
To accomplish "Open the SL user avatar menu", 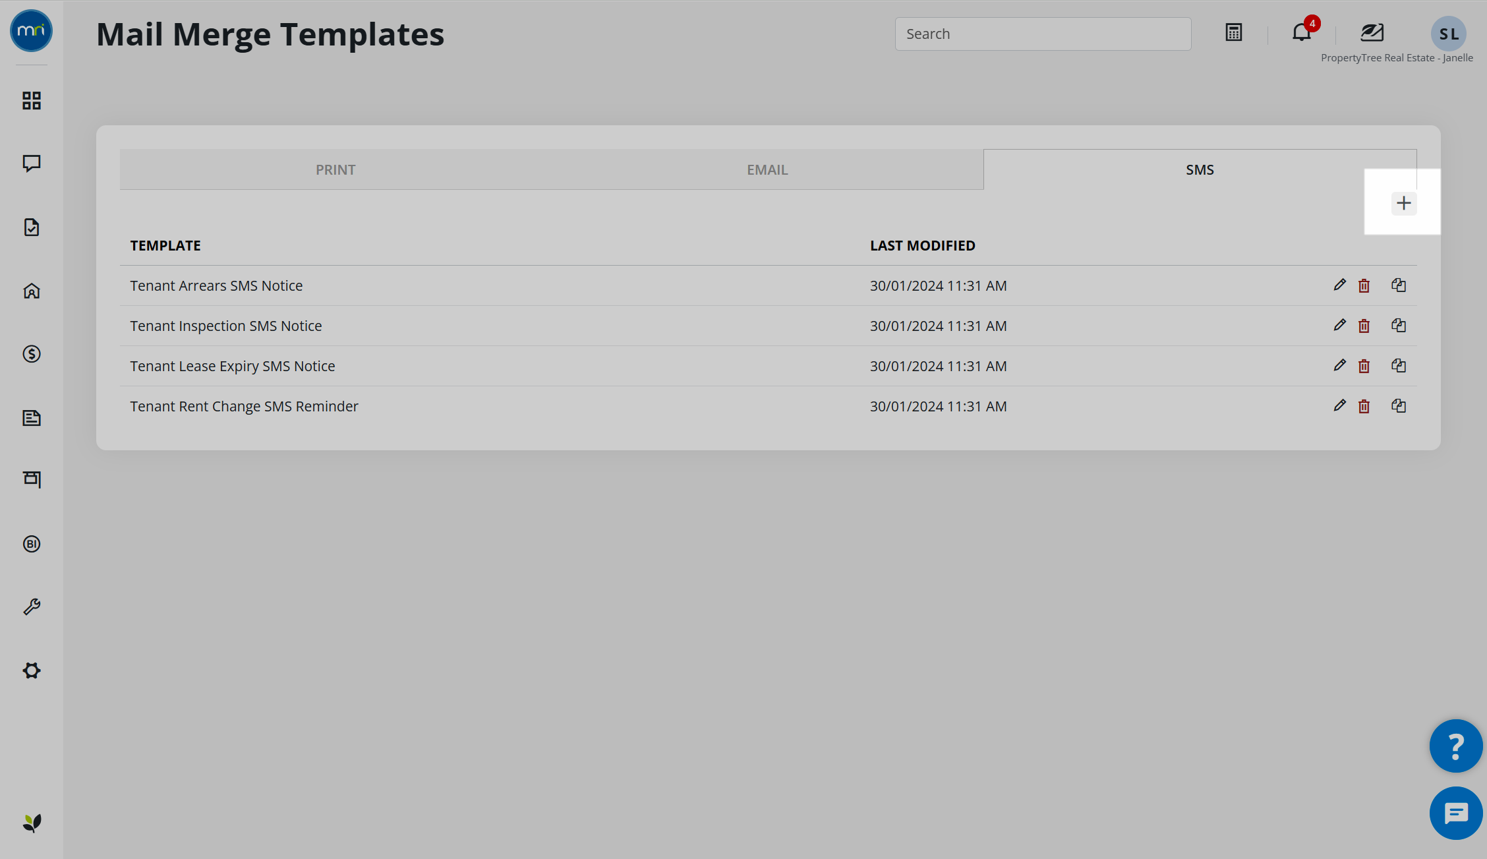I will [1449, 34].
